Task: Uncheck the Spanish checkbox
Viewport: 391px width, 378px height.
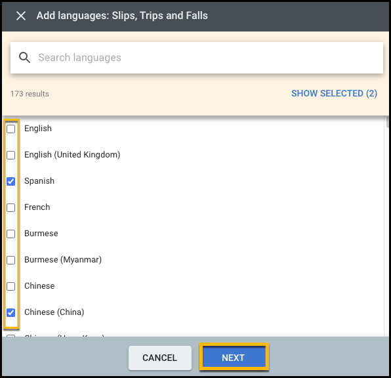Action: [x=10, y=181]
